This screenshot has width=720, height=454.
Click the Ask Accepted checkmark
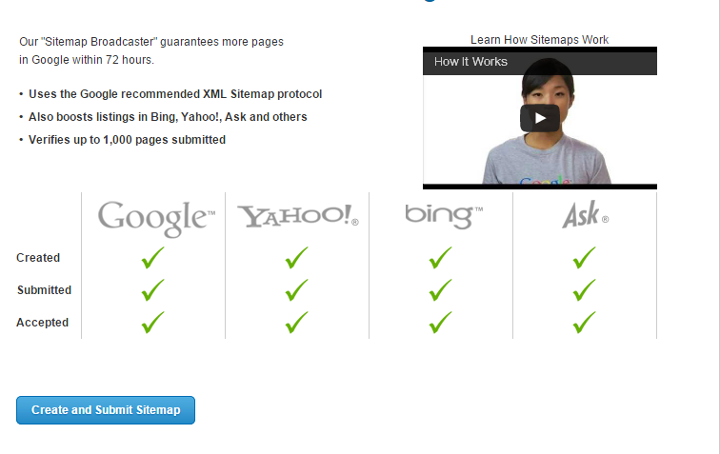click(x=584, y=323)
